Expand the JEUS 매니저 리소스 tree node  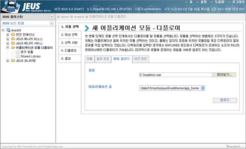coord(8,39)
